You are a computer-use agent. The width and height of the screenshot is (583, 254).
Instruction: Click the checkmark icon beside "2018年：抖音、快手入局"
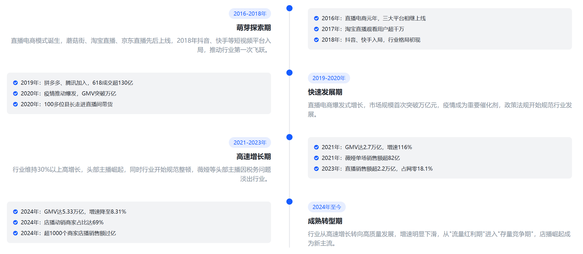(x=316, y=40)
